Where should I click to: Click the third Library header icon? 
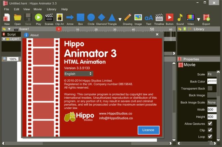pos(190,29)
